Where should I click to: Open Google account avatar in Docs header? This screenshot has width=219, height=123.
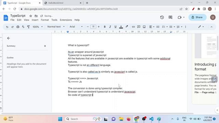pyautogui.click(x=213, y=17)
